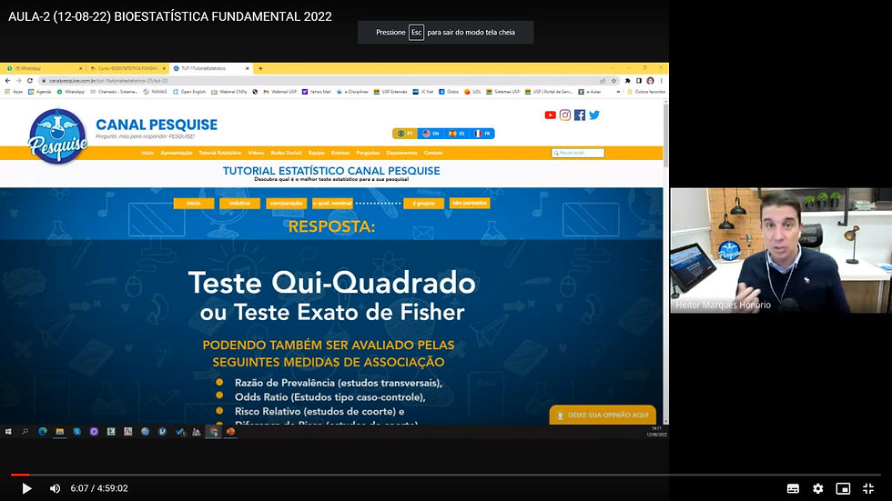Open Eventos menu item
The height and width of the screenshot is (501, 892).
click(340, 153)
